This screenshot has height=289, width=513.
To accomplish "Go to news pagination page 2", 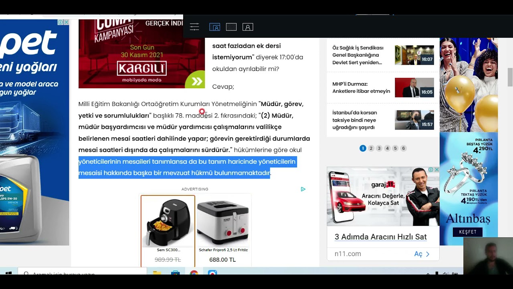I will (371, 148).
